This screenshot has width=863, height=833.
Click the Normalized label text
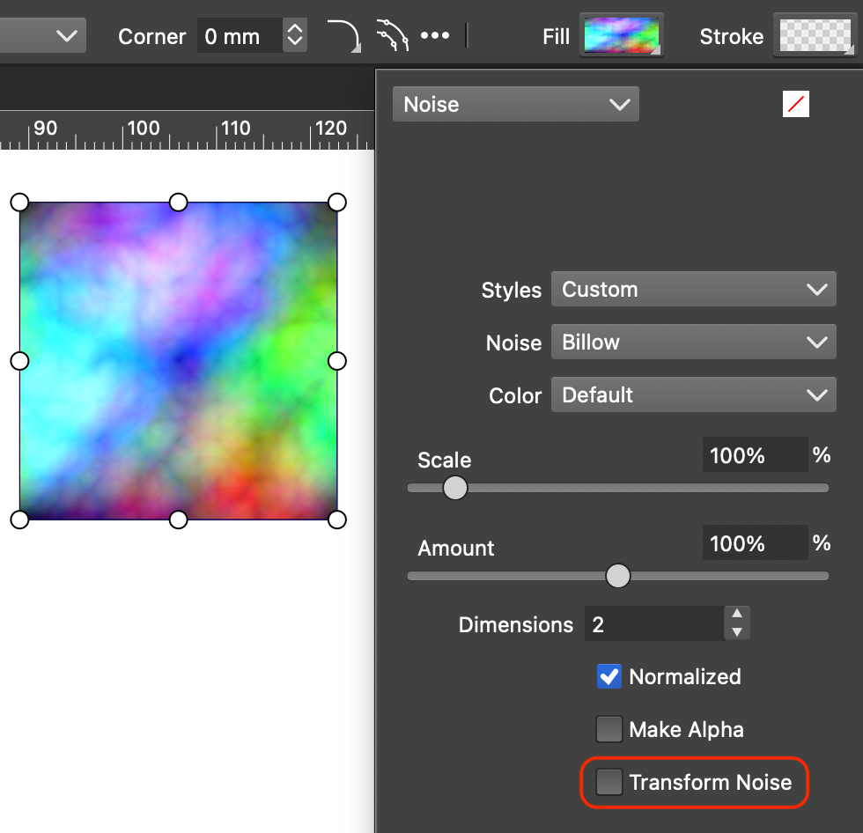[685, 677]
